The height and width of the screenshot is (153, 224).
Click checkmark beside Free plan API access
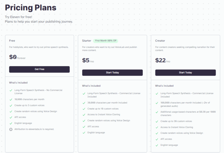(x=11, y=117)
